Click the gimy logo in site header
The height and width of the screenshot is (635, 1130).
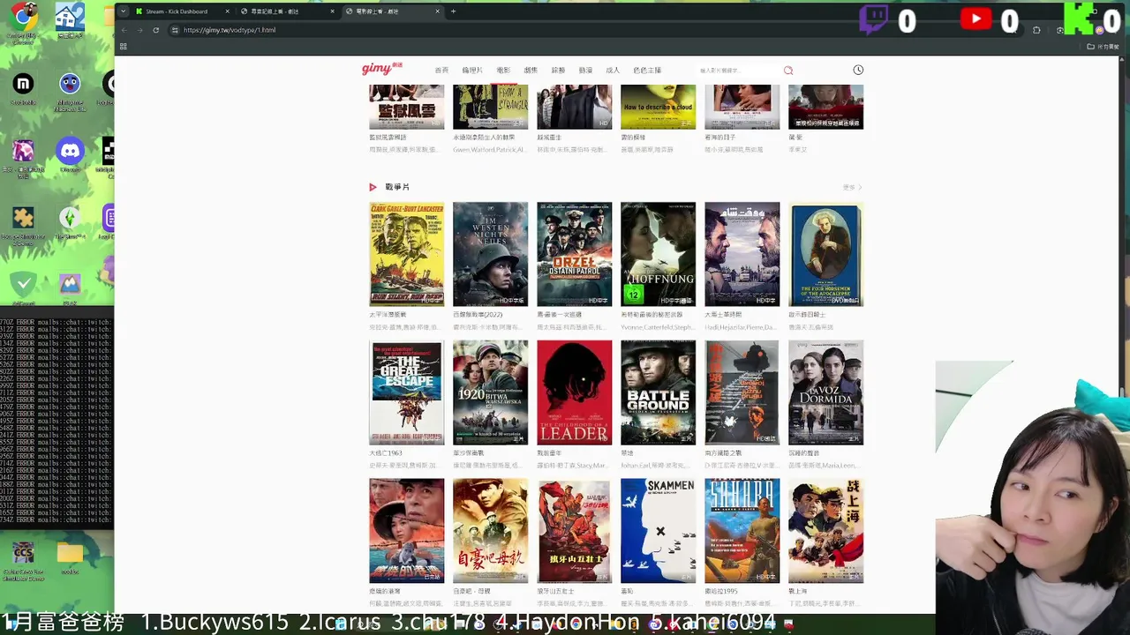[382, 69]
